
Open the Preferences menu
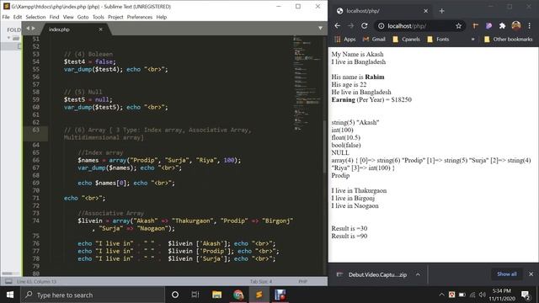tap(140, 17)
